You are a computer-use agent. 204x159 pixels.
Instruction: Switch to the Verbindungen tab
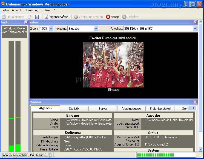click(131, 109)
